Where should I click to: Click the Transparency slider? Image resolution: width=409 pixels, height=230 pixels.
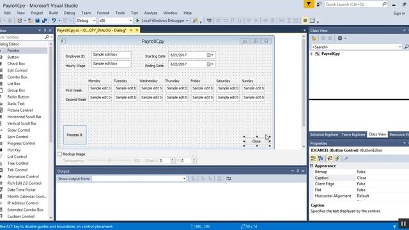109,160
